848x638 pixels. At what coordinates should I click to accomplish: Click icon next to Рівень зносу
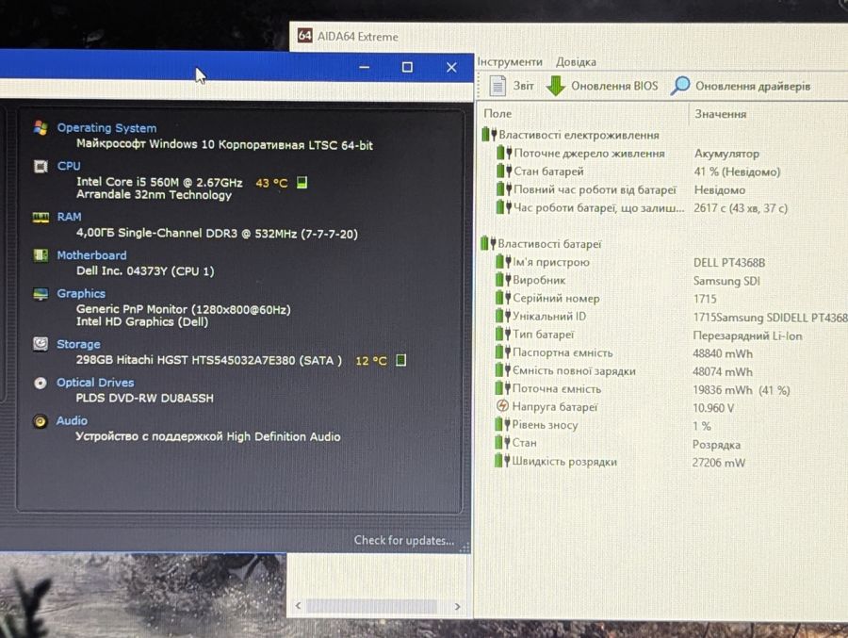(x=503, y=424)
